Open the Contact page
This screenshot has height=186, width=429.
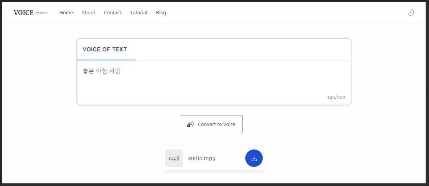[x=112, y=12]
